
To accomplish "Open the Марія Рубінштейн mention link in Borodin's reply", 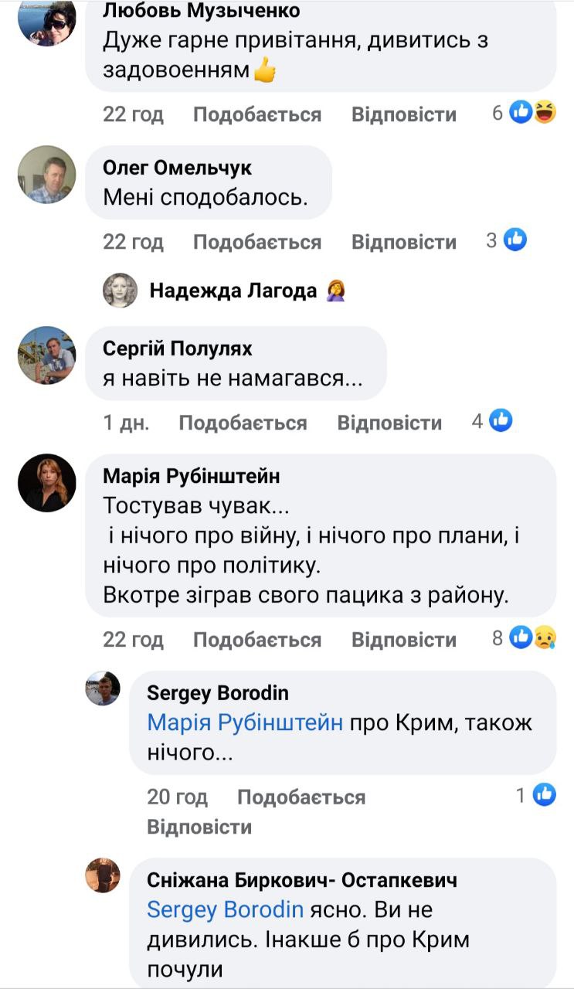I will pyautogui.click(x=245, y=723).
